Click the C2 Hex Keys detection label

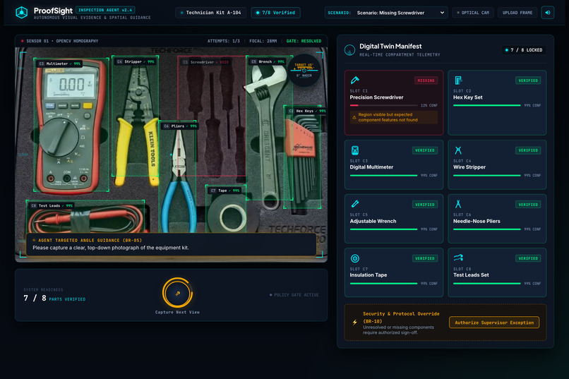click(x=307, y=111)
